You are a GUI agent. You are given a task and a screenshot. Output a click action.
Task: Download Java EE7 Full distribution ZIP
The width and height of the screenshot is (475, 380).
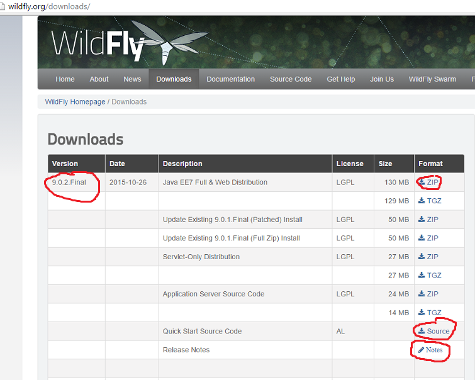coord(428,182)
